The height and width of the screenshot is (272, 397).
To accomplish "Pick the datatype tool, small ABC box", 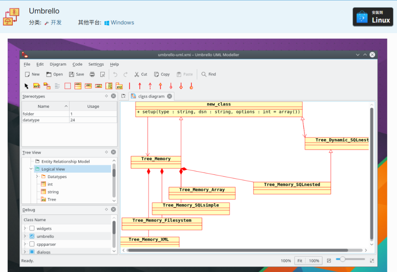I will pos(99,86).
